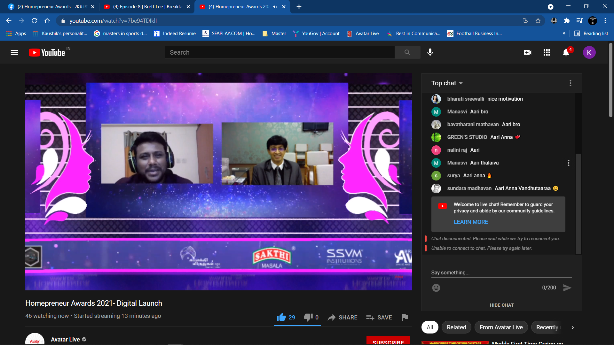Open the Maddy First Time Crying thumbnail
This screenshot has height=345, width=614.
click(x=455, y=343)
